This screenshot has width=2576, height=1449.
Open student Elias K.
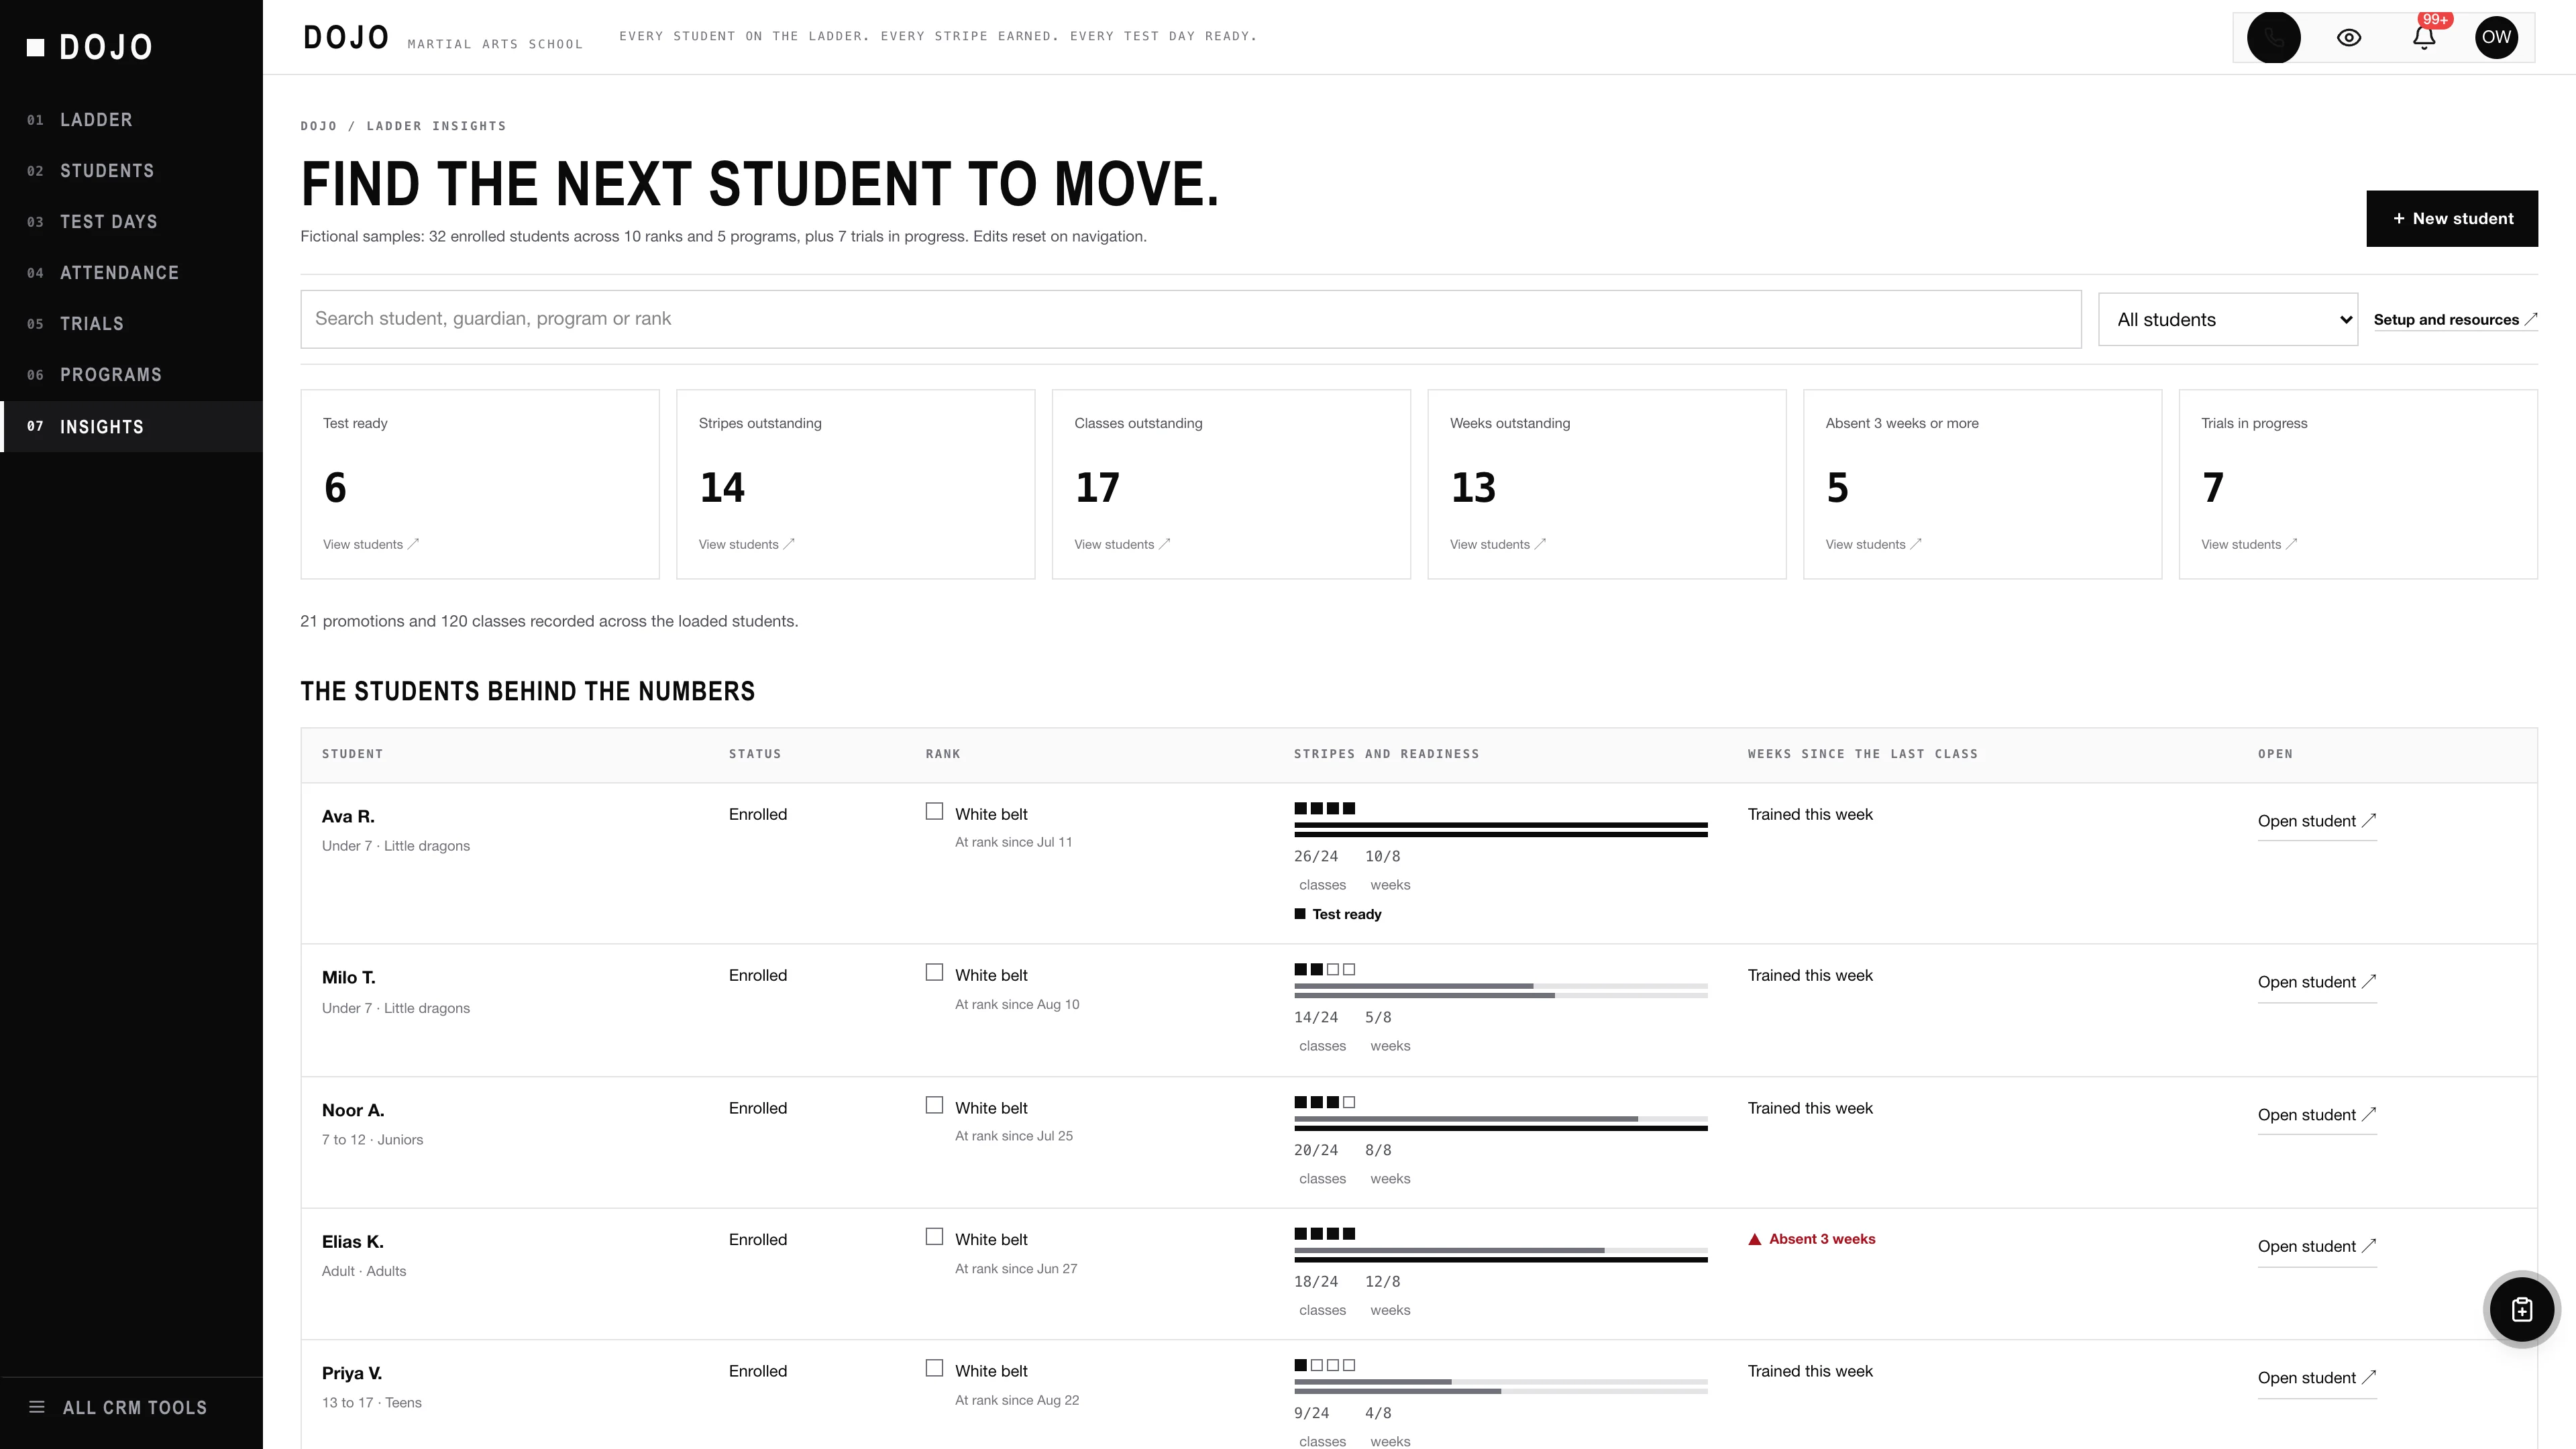click(2316, 1246)
